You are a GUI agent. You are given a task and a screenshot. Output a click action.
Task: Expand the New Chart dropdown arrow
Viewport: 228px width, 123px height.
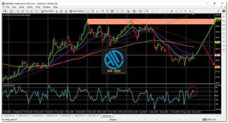tap(7, 11)
